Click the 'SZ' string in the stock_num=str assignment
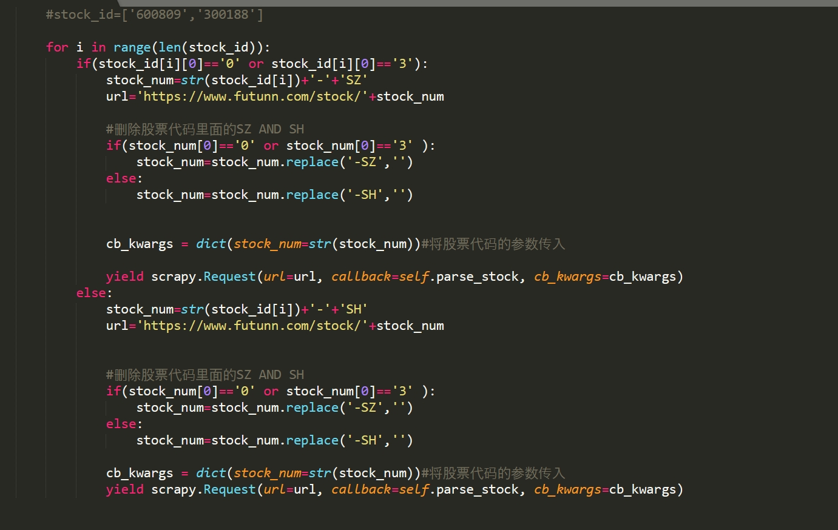Image resolution: width=838 pixels, height=530 pixels. tap(353, 80)
